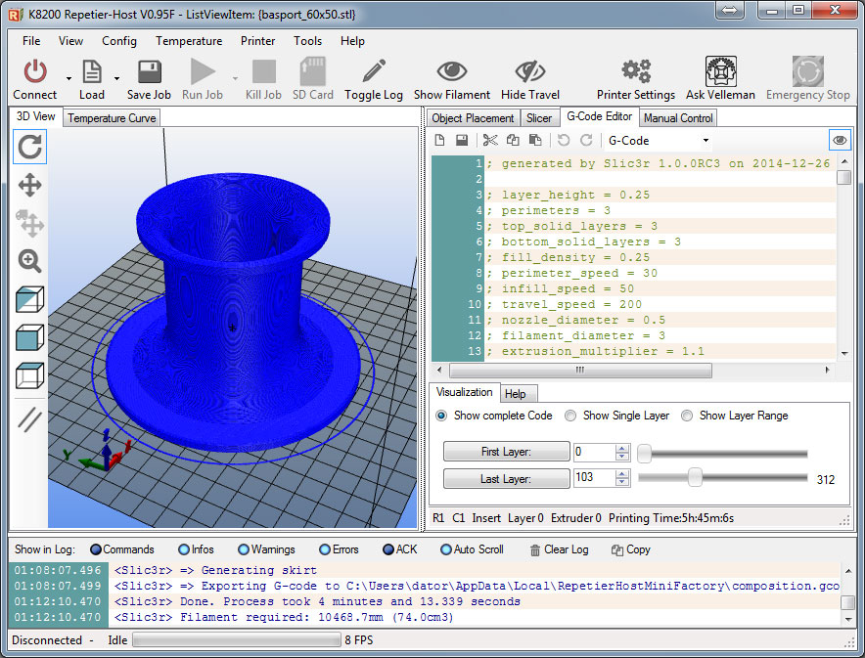Open the Printer menu
Viewport: 865px width, 658px height.
tap(257, 41)
